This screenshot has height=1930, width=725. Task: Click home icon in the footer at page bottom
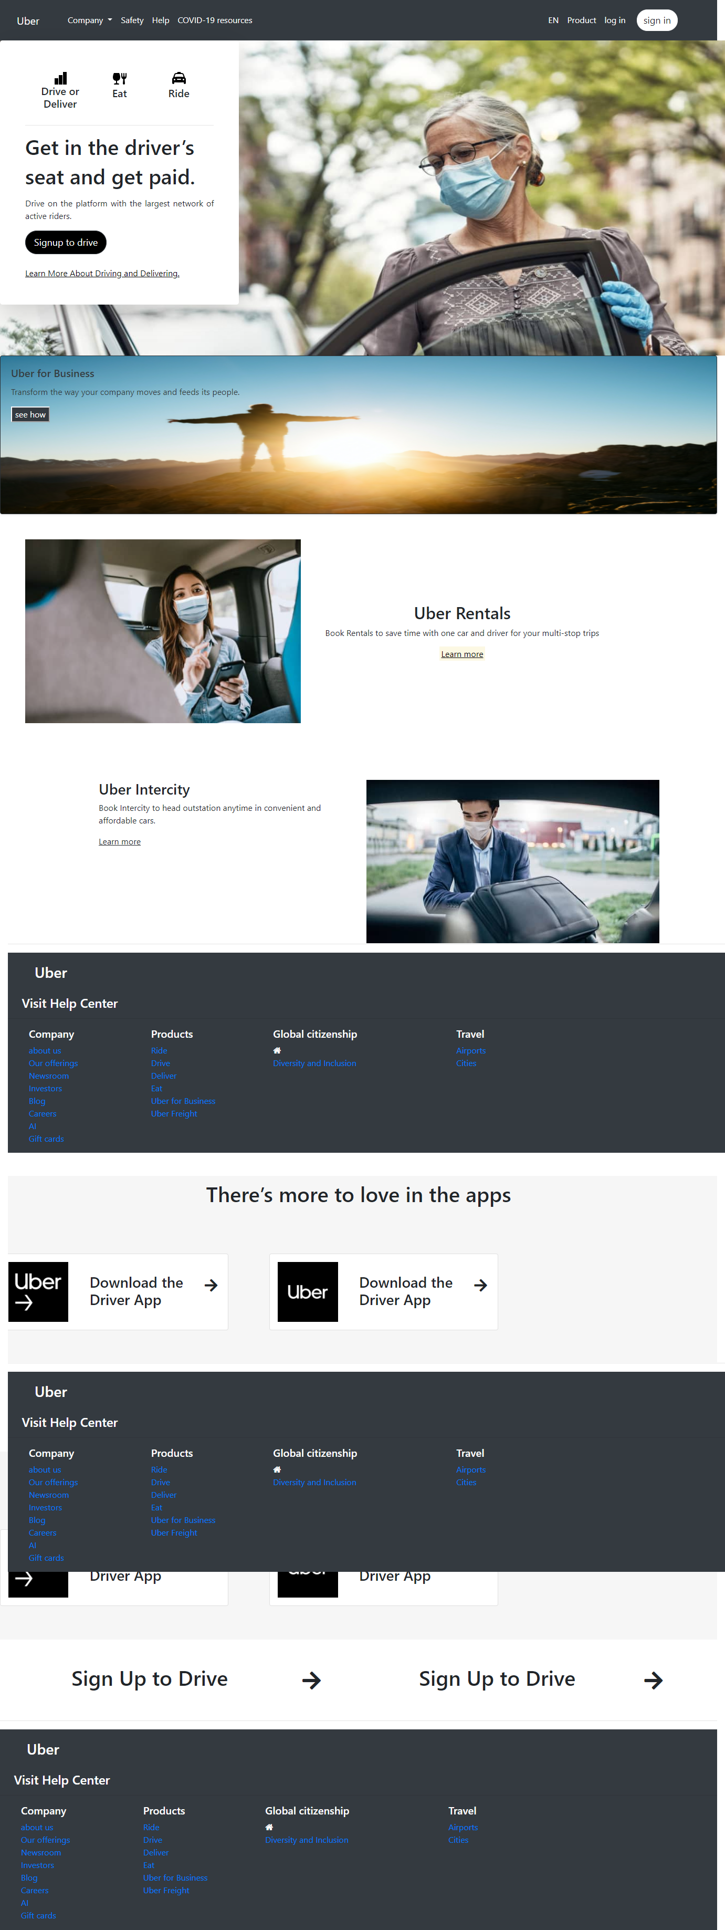pos(269,1828)
